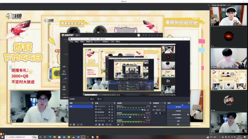Mute the 桌面音频 audio channel
The width and height of the screenshot is (248, 139).
click(145, 117)
